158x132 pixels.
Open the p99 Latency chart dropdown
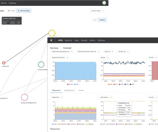pyautogui.click(x=106, y=97)
